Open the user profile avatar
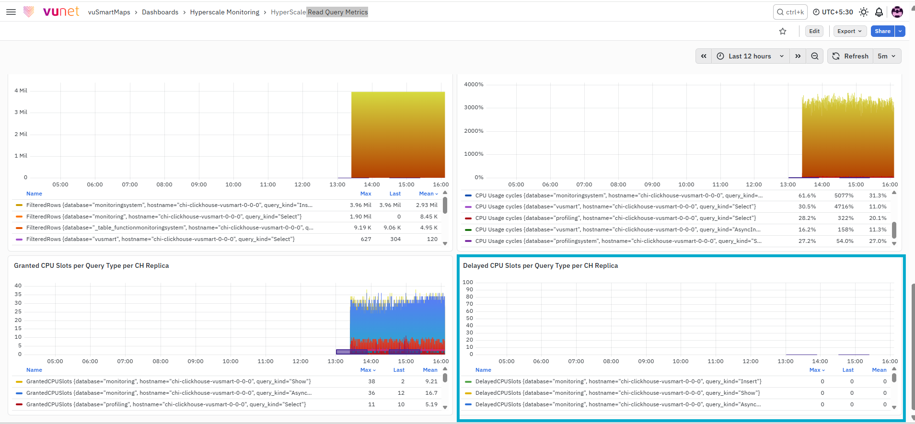Viewport: 915px width, 424px height. pos(897,12)
